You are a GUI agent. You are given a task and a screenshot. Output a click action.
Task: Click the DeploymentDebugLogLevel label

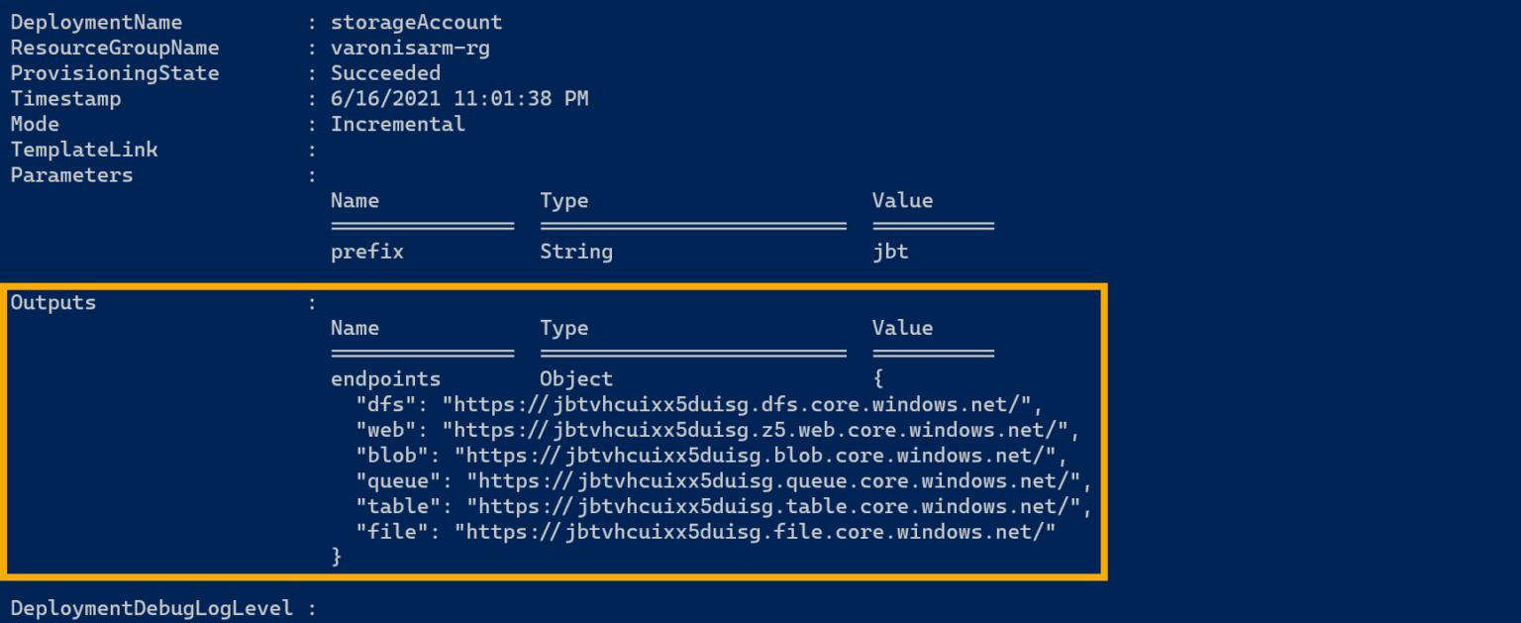151,607
